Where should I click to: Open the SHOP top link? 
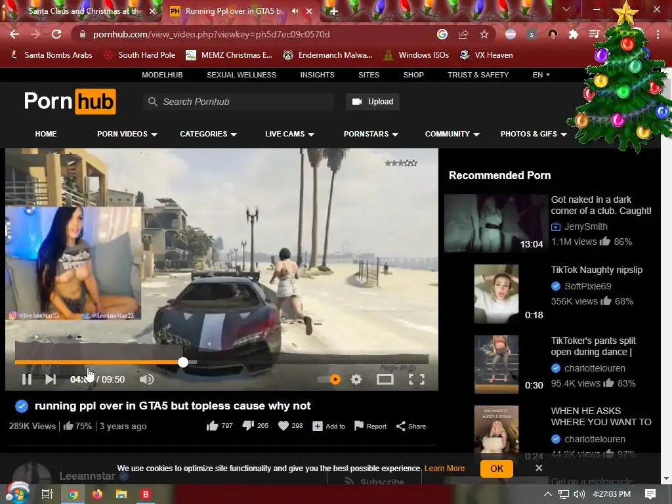(413, 75)
